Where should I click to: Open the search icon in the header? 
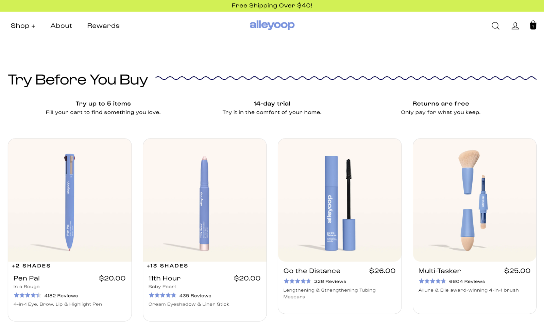tap(495, 26)
